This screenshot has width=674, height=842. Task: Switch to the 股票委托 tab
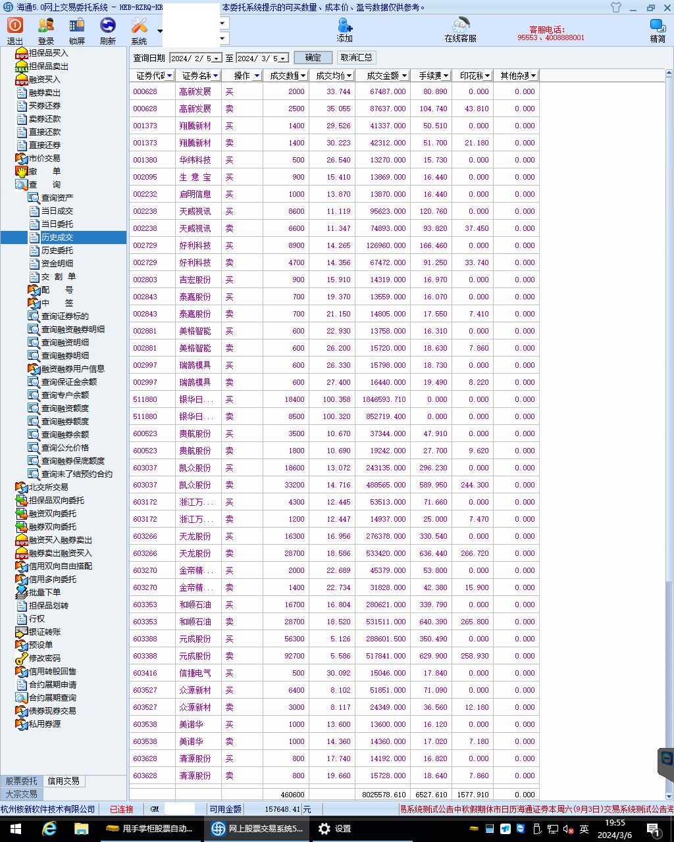pyautogui.click(x=22, y=781)
